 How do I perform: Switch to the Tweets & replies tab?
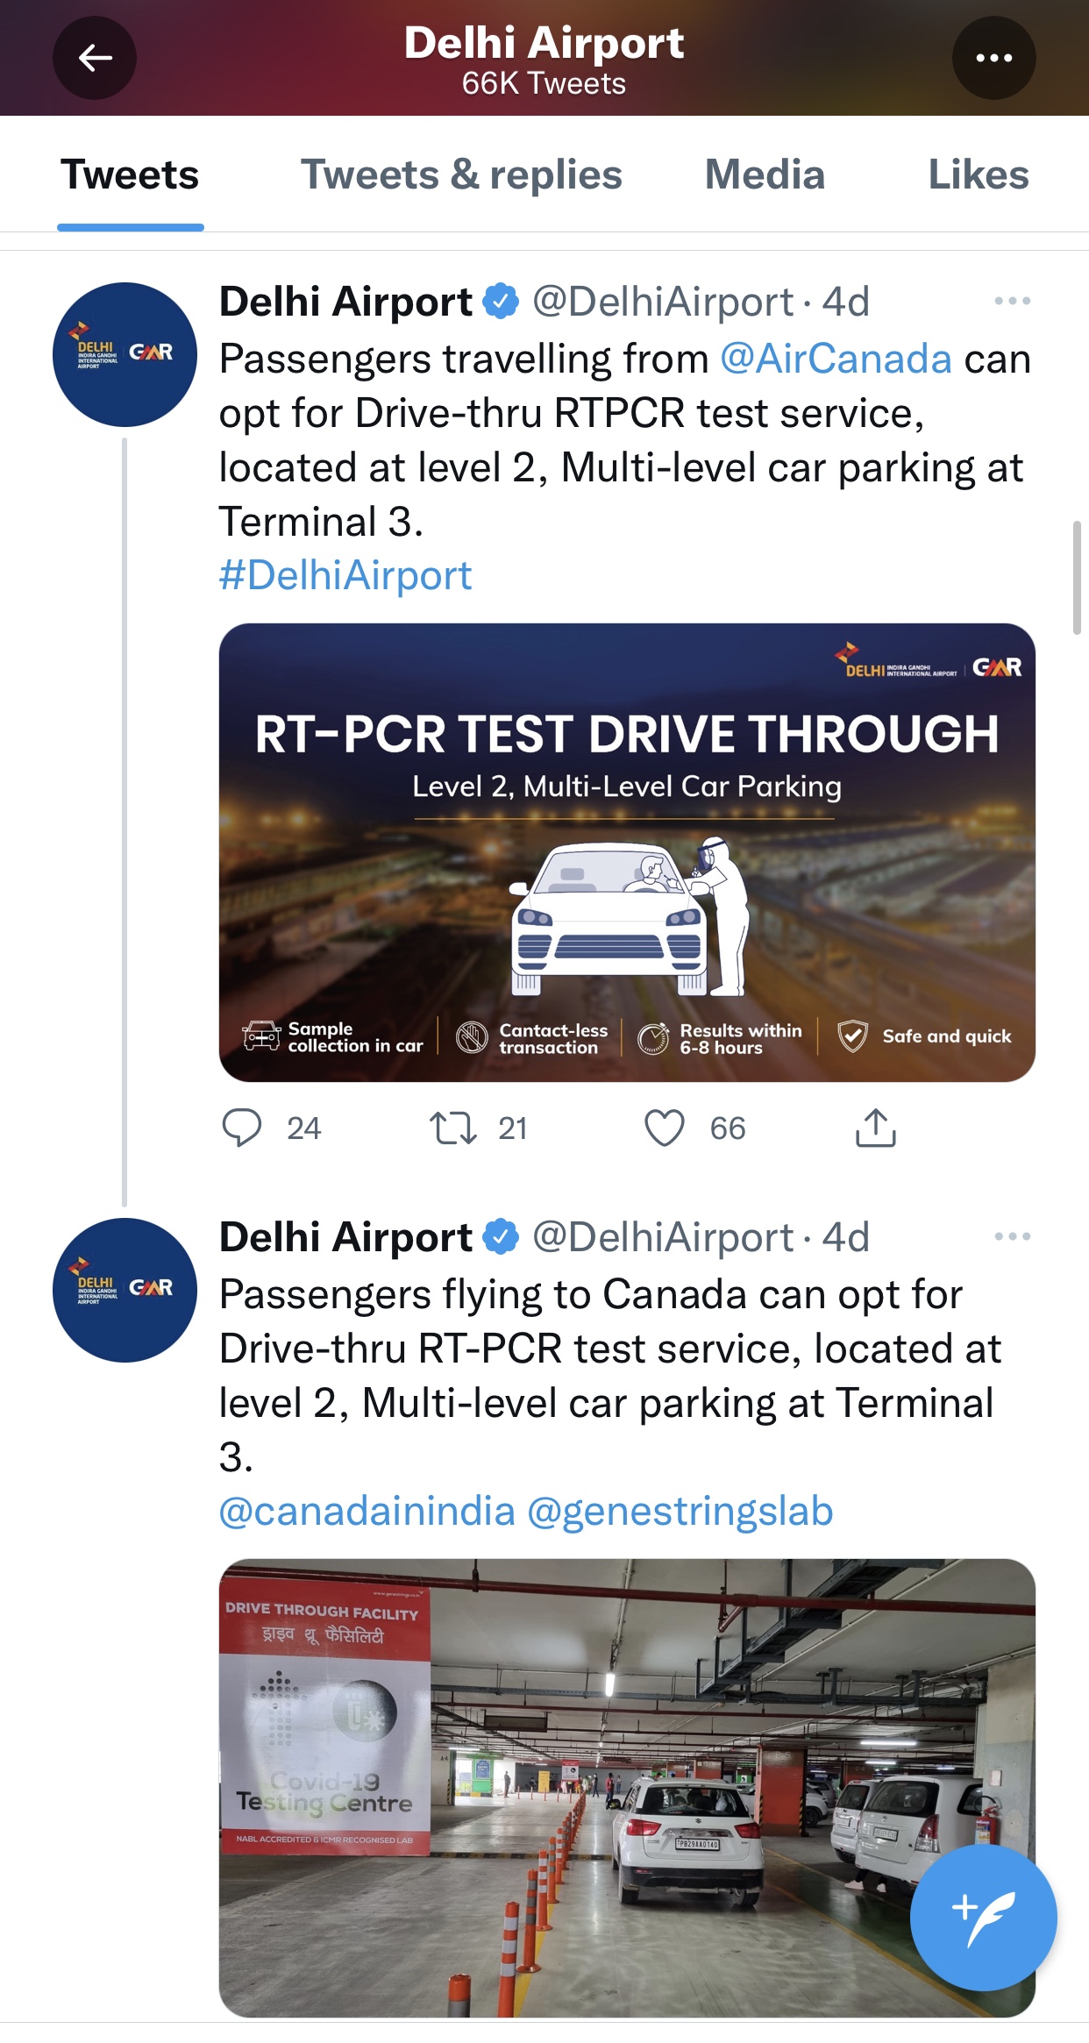click(461, 174)
